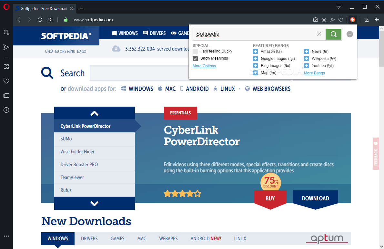Add the News (!n) bang

click(x=306, y=51)
